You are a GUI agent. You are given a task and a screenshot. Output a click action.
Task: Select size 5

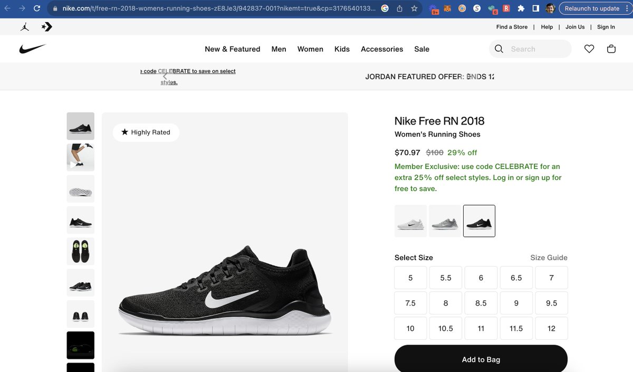(410, 277)
